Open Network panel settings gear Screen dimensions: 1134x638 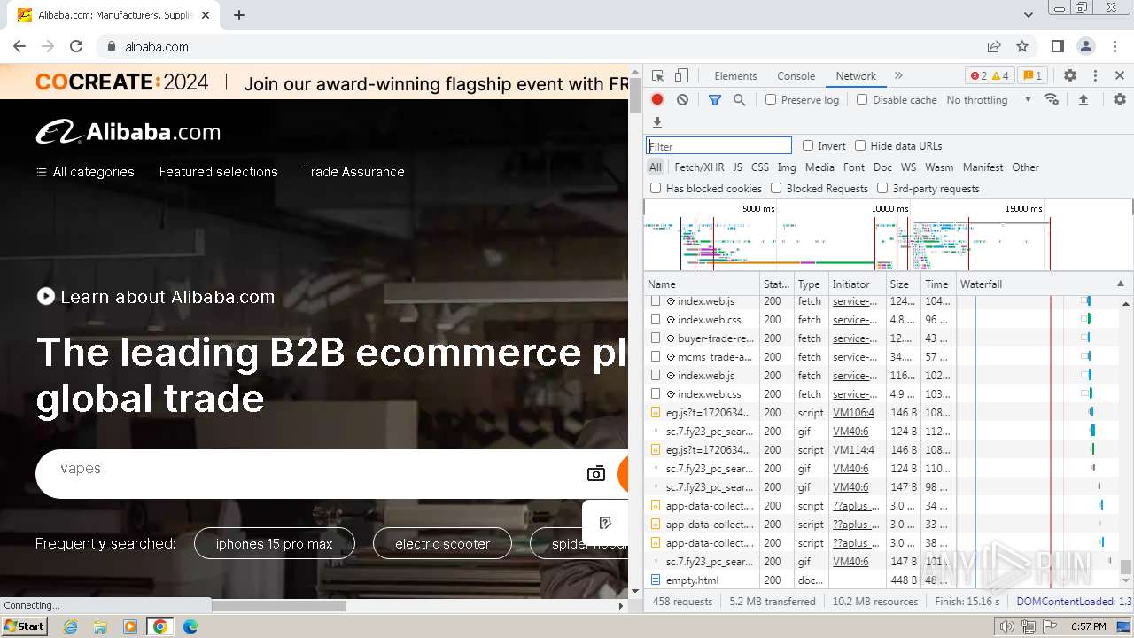pyautogui.click(x=1120, y=100)
